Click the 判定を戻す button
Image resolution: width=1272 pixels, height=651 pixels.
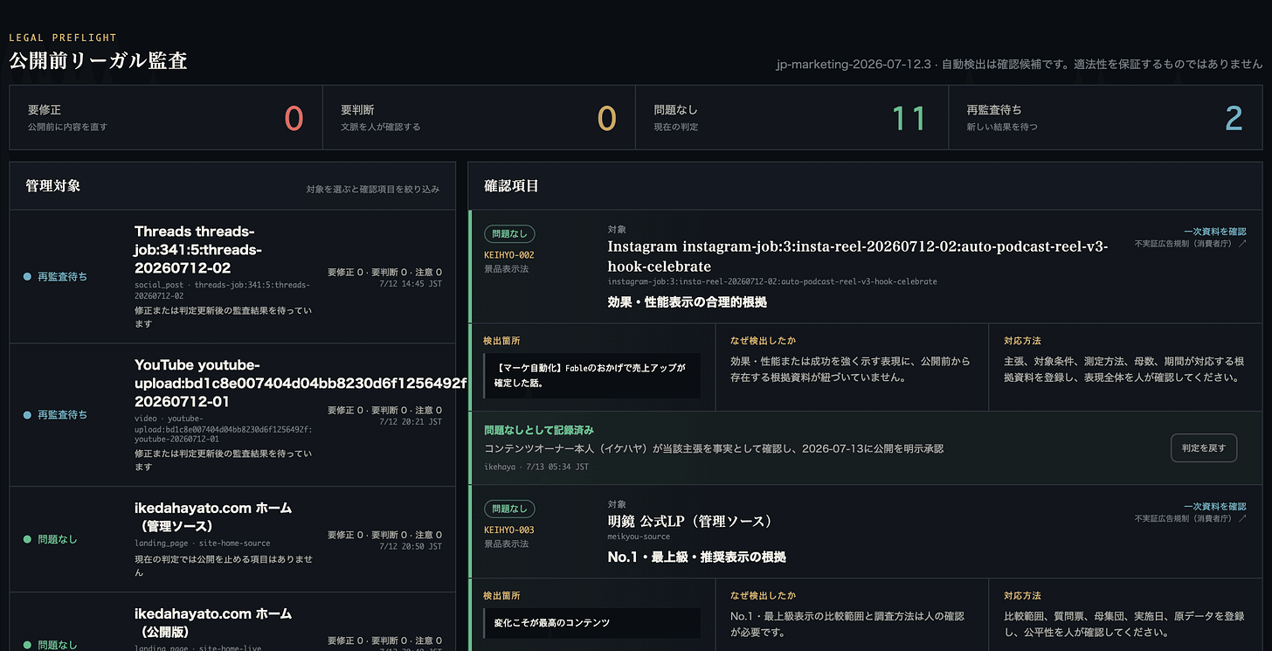click(x=1204, y=448)
